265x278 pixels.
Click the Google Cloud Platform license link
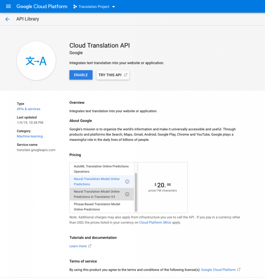tap(219, 270)
